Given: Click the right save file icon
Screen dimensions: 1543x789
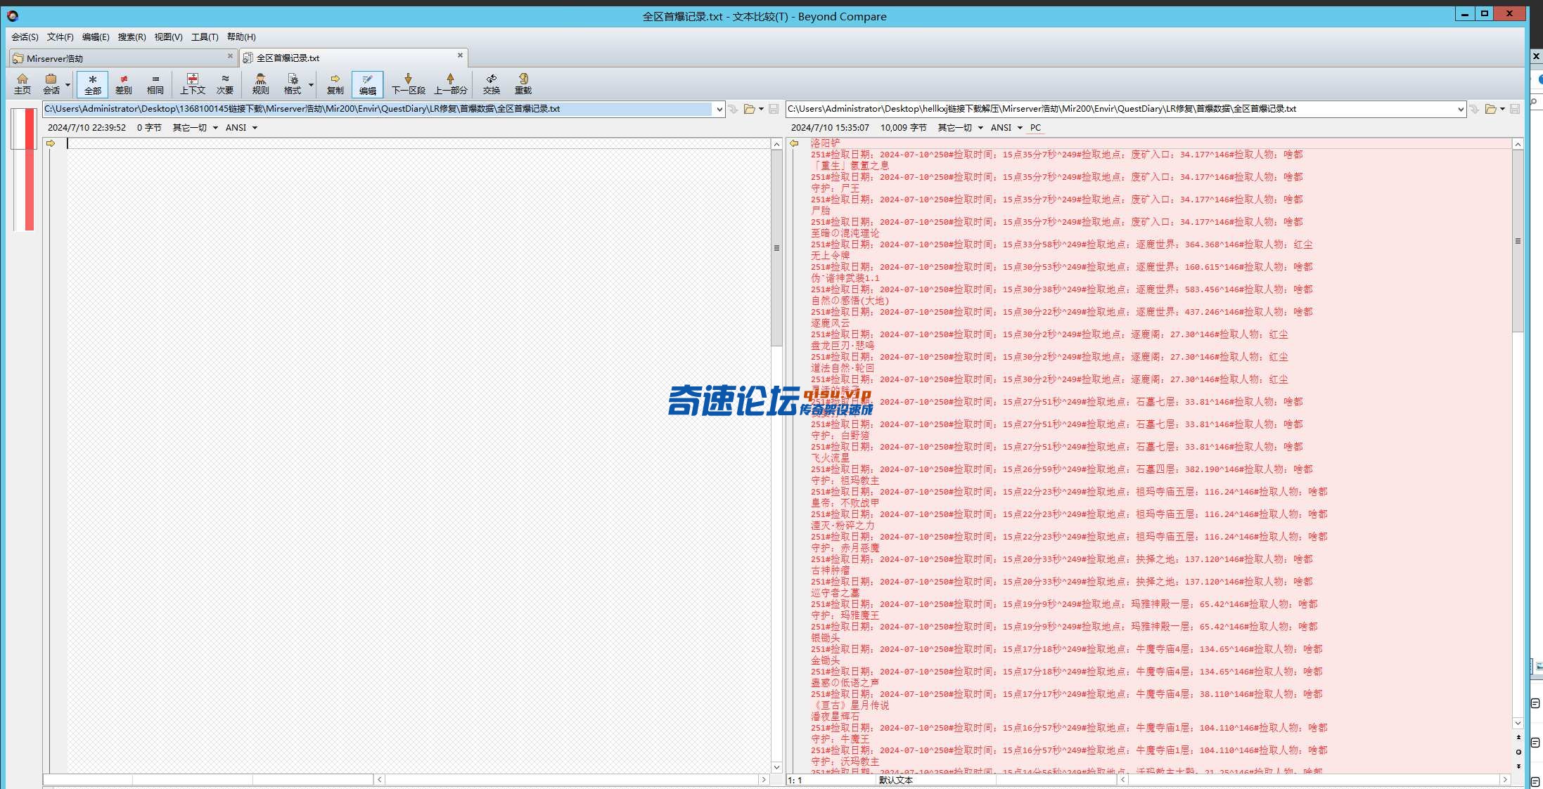Looking at the screenshot, I should tap(1515, 109).
